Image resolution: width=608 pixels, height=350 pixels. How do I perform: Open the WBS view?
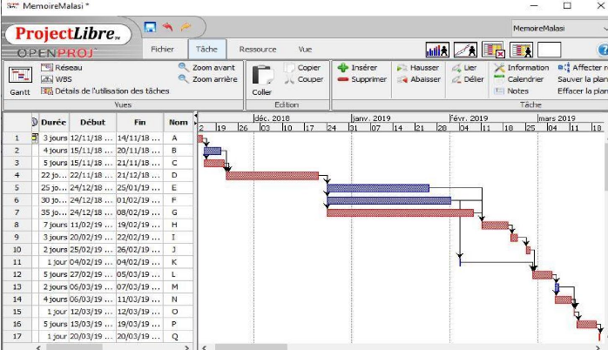point(57,79)
